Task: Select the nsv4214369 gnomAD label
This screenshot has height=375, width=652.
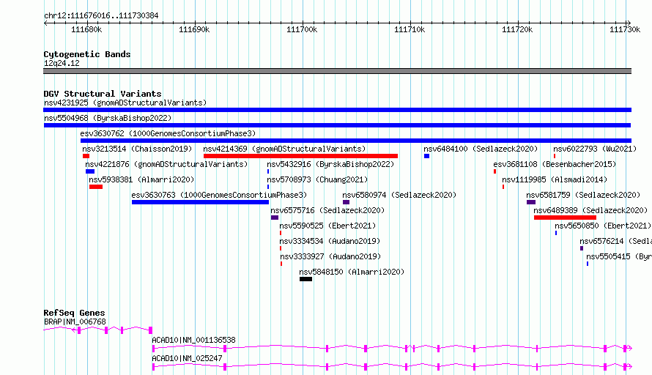Action: 284,149
